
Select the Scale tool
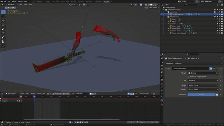pyautogui.click(x=3, y=29)
